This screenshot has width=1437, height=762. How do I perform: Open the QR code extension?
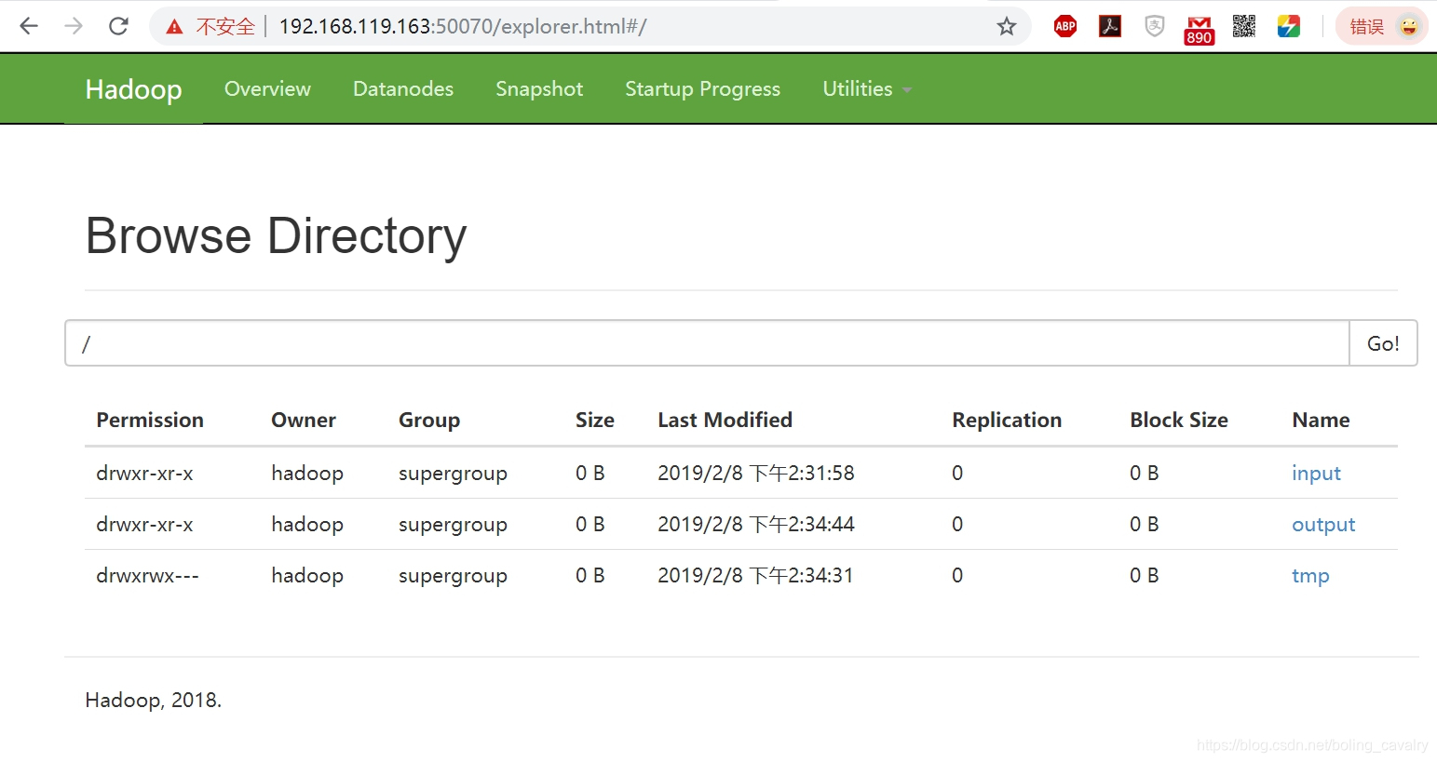[x=1244, y=26]
